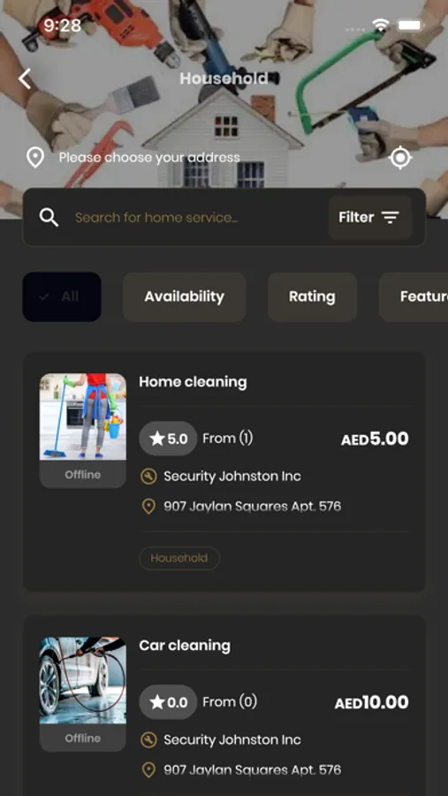
Task: Open the Home cleaning service title
Action: [x=193, y=382]
